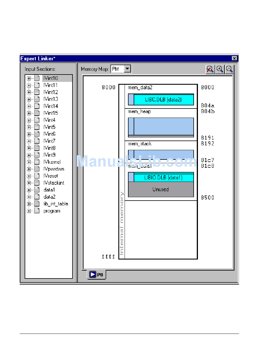The height and width of the screenshot is (353, 269).
Task: Switch to the P0 processor tab
Action: point(97,275)
